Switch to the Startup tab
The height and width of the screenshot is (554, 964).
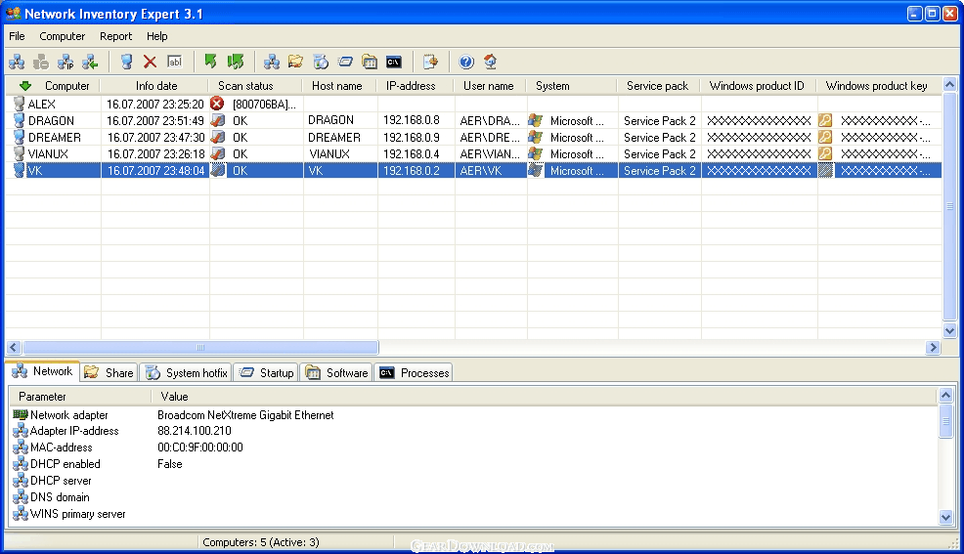click(266, 373)
